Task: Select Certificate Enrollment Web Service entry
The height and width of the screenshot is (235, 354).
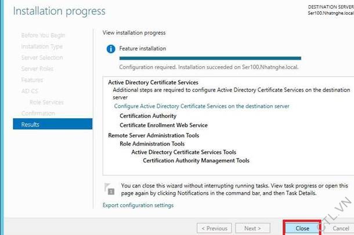Action: click(163, 125)
